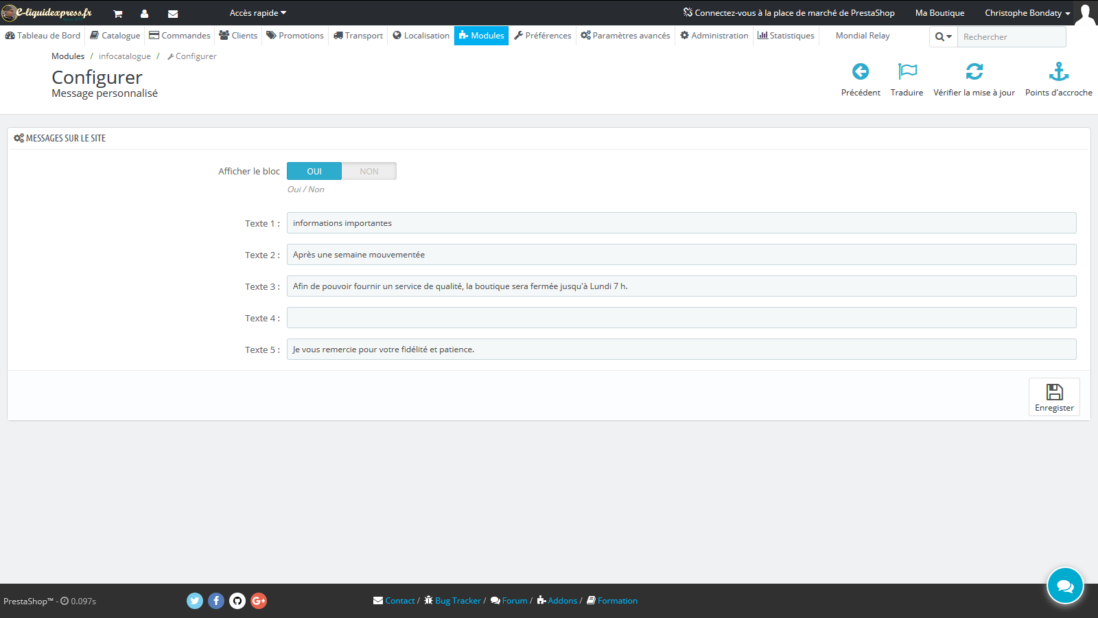Open the Commandes menu

click(180, 36)
